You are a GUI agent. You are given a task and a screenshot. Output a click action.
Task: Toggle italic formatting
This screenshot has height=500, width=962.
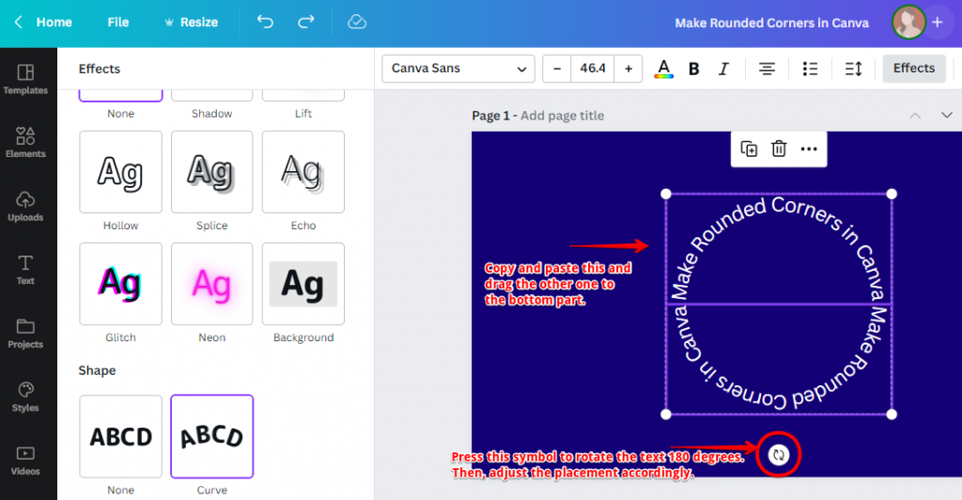(723, 69)
